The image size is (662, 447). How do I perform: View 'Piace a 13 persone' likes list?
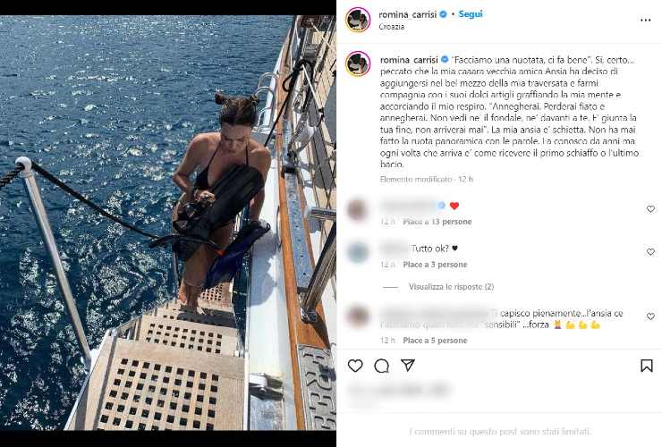point(437,222)
